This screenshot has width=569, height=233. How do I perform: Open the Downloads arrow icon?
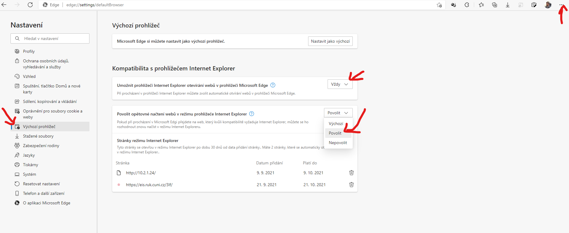[508, 5]
